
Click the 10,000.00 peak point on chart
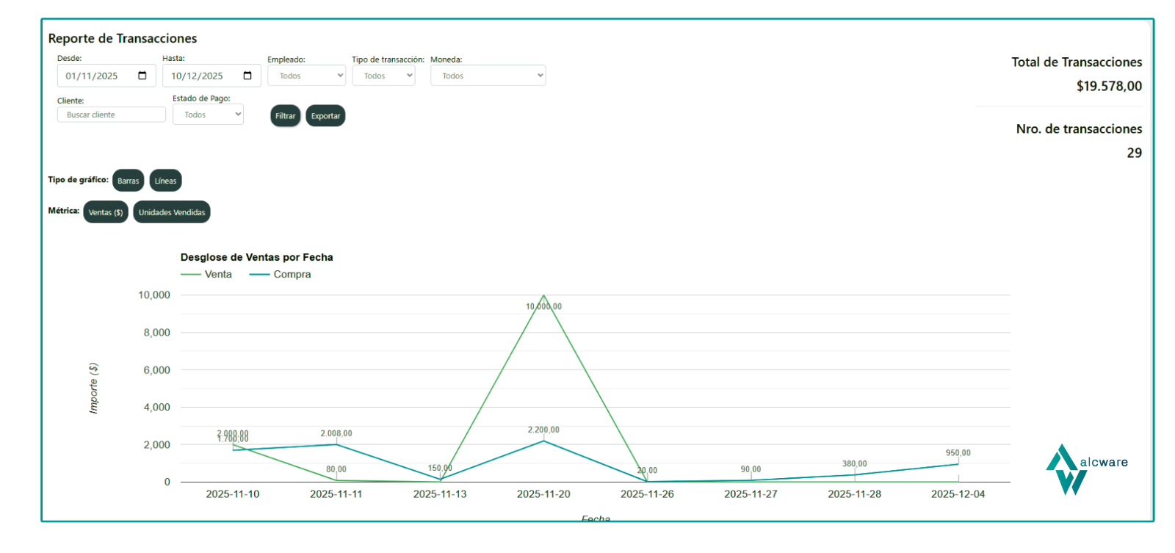[x=543, y=295]
